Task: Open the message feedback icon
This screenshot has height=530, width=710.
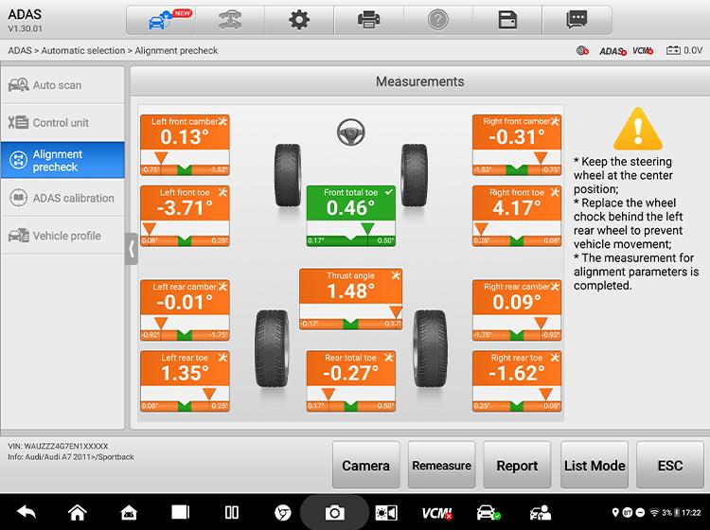Action: (x=577, y=20)
